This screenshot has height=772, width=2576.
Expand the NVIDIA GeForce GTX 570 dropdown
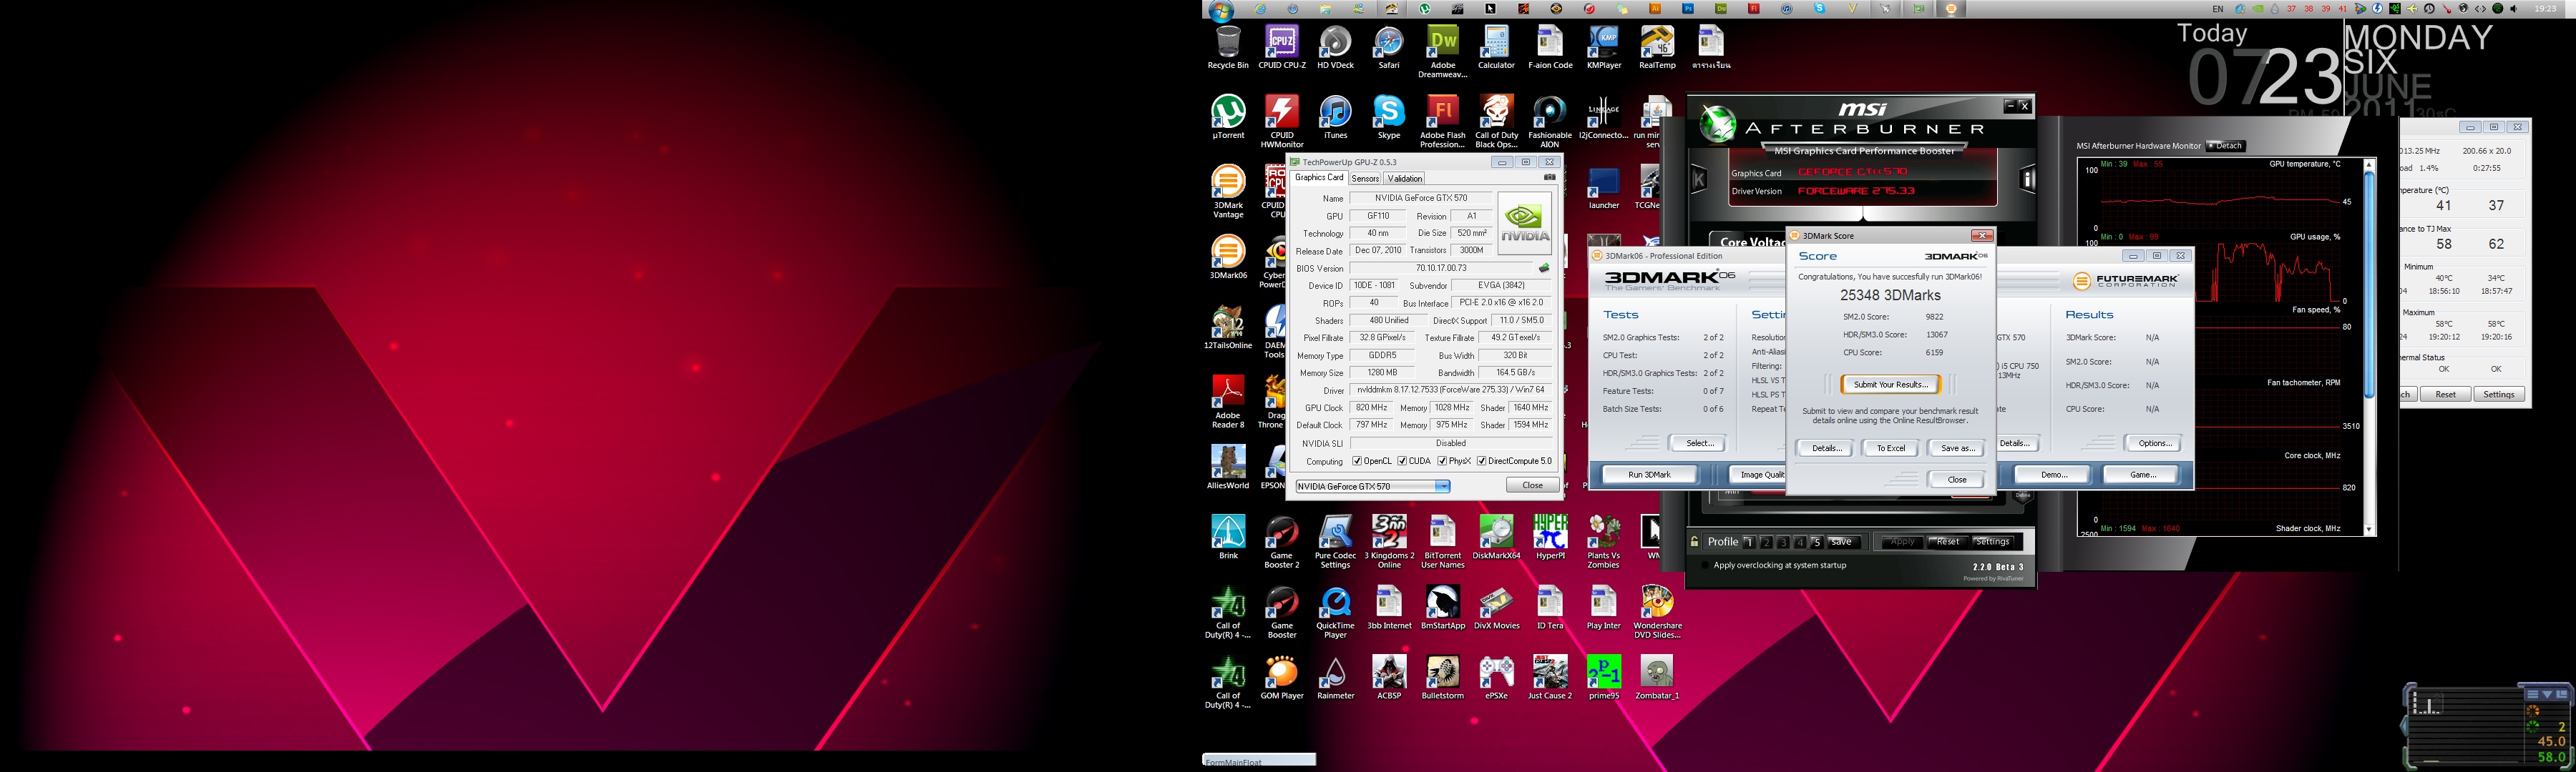(x=1442, y=486)
